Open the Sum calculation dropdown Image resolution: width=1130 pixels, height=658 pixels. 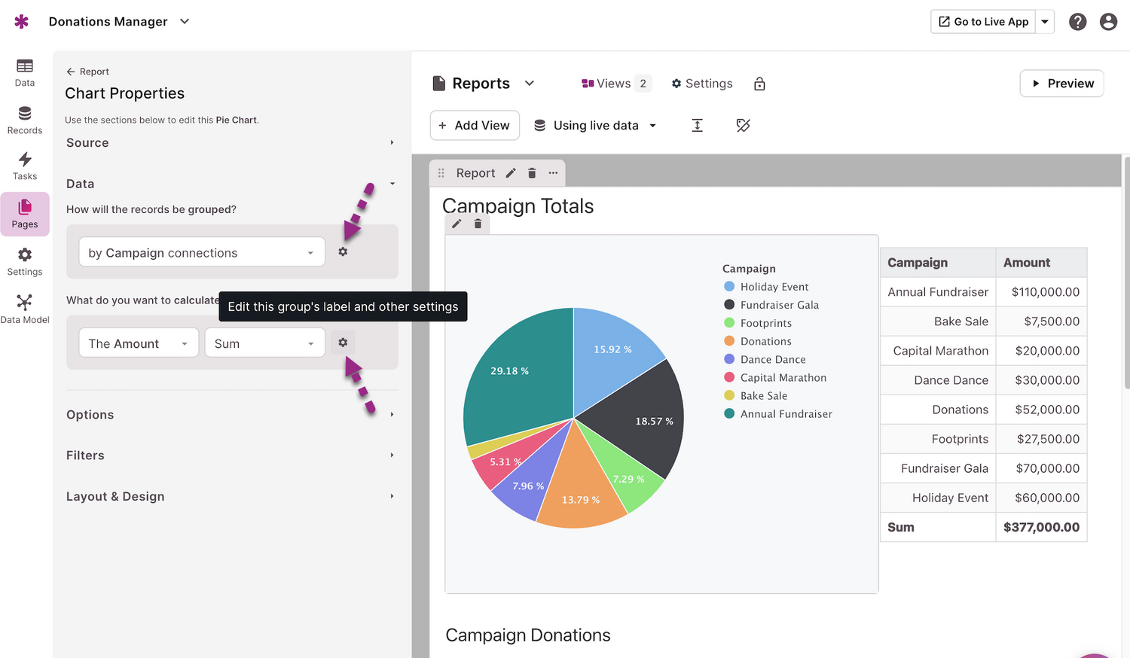click(x=264, y=344)
